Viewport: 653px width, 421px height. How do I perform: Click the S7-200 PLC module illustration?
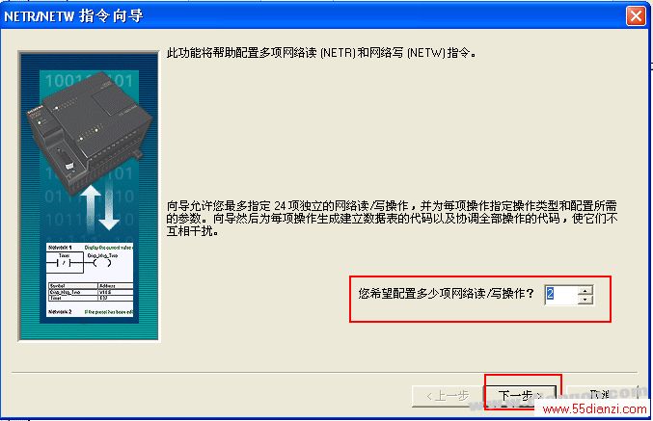point(89,133)
